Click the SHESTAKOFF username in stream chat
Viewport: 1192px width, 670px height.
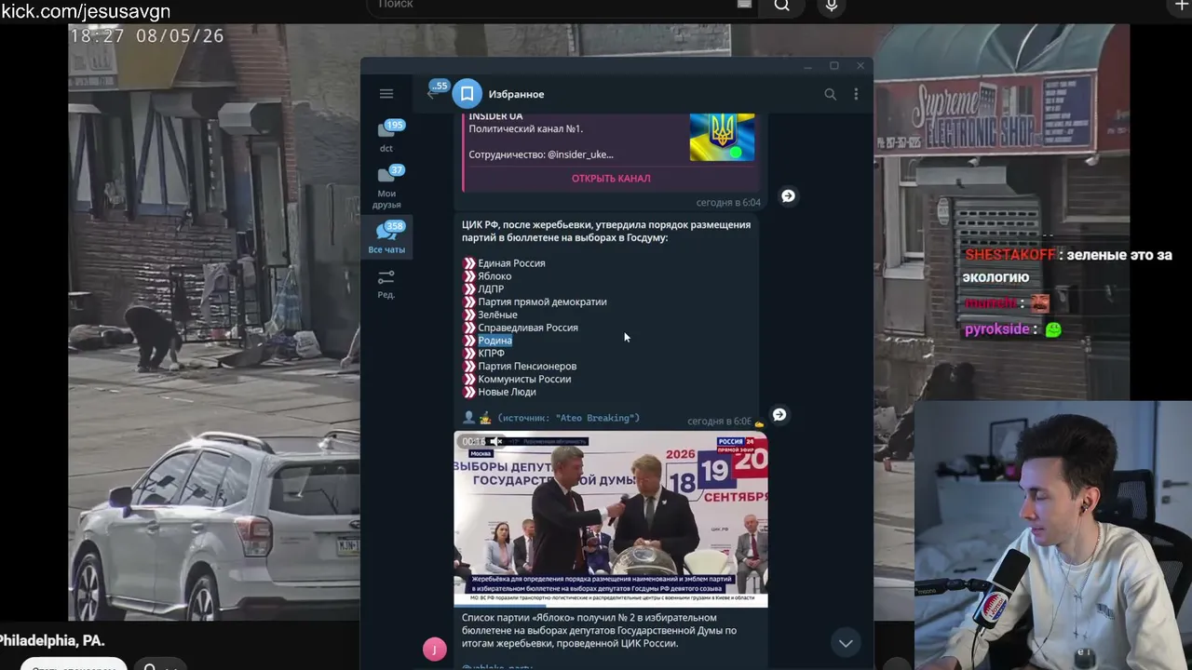pos(1010,255)
